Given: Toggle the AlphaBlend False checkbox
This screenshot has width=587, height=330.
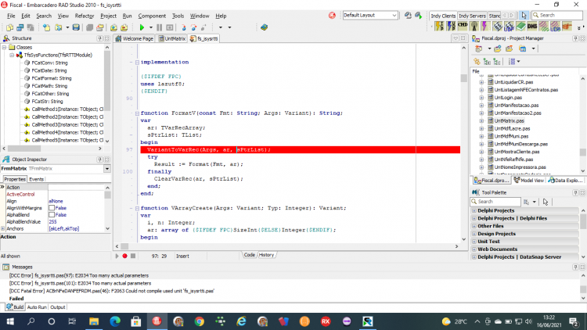Looking at the screenshot, I should point(52,215).
